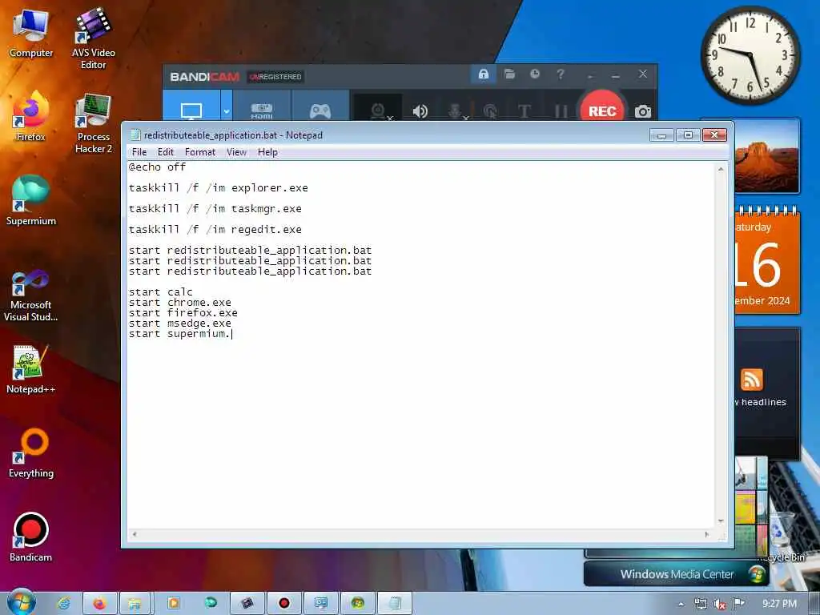Select Bandicam HDMI device recording mode
Screen dimensions: 820x615
pos(262,111)
